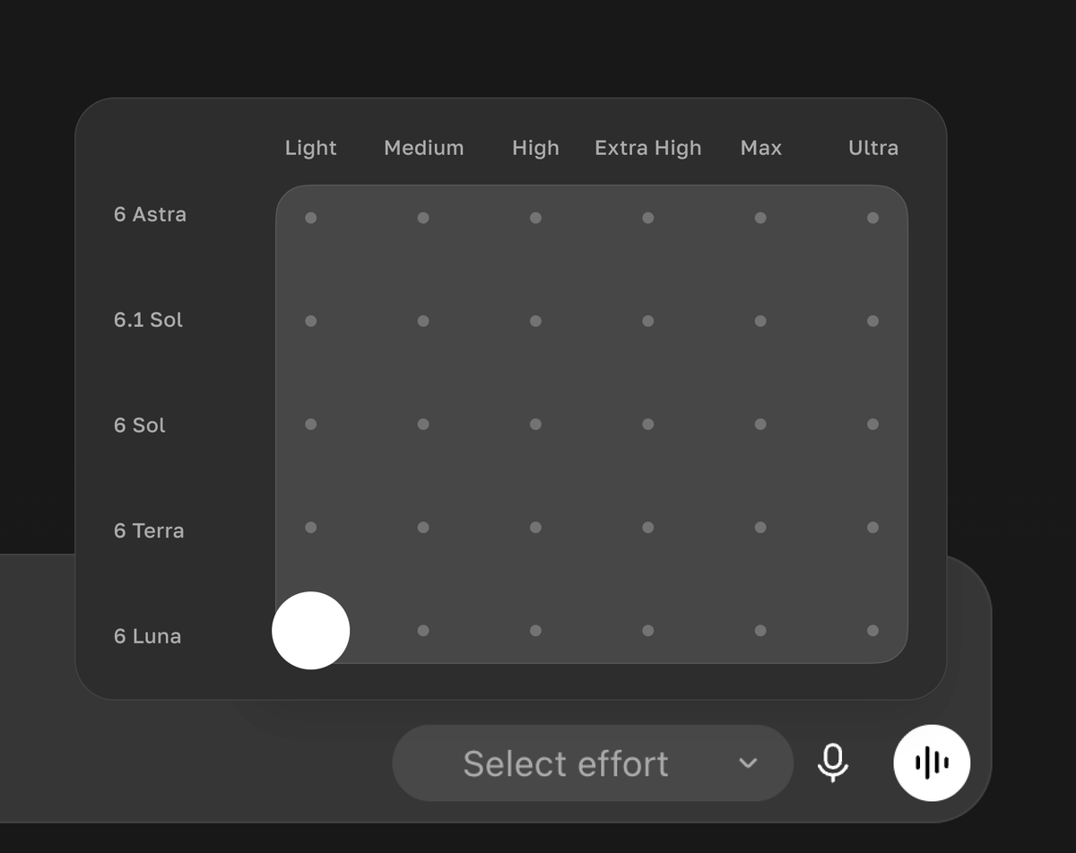Open the Select effort dropdown
The height and width of the screenshot is (853, 1076).
click(x=593, y=763)
